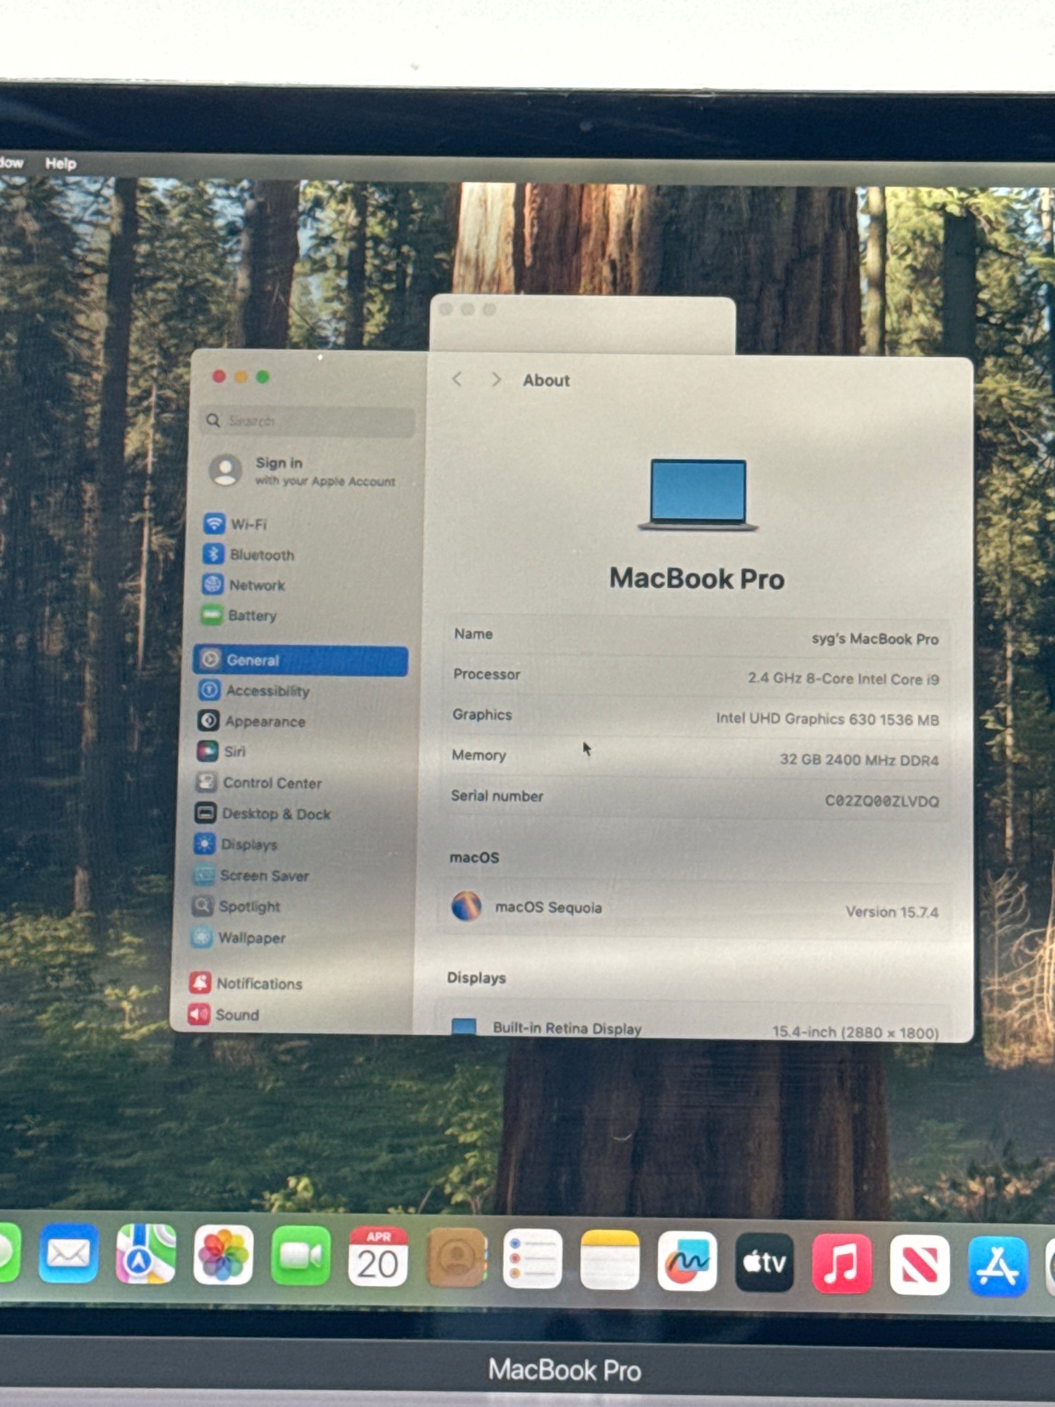Viewport: 1055px width, 1407px height.
Task: Select Bluetooth in the sidebar
Action: tap(261, 555)
